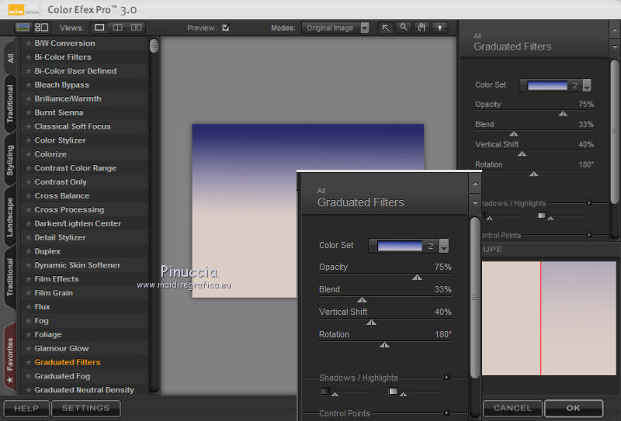Image resolution: width=621 pixels, height=421 pixels.
Task: Choose the hand pan tool
Action: click(x=422, y=28)
